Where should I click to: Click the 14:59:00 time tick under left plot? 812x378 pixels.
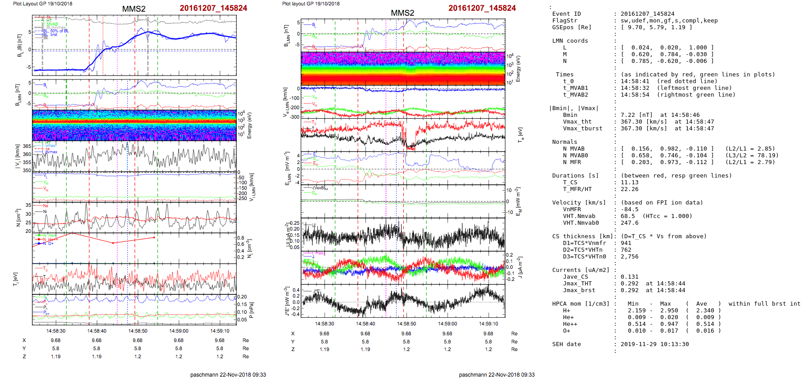(179, 331)
